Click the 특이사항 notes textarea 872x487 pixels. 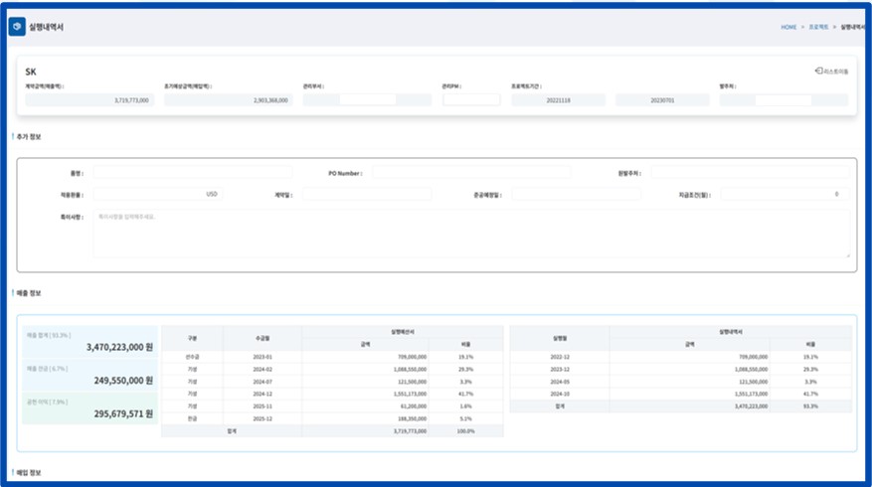coord(471,235)
